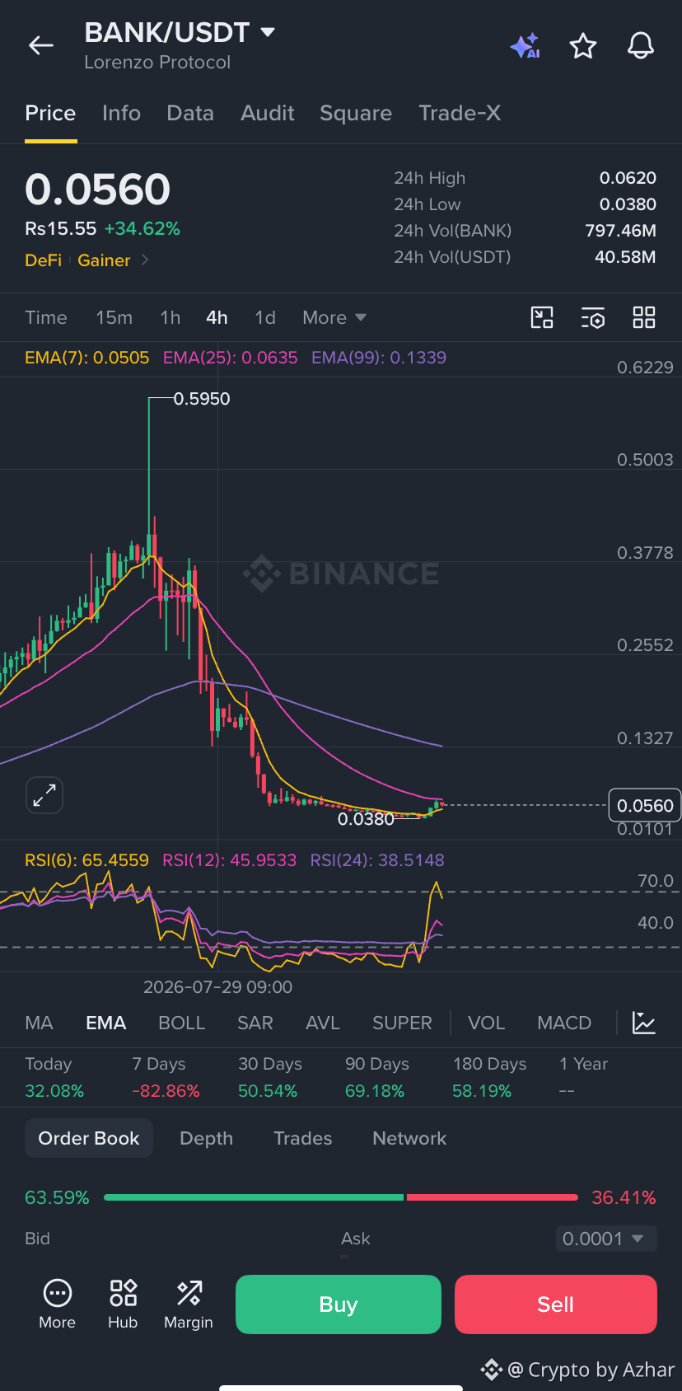
Task: Open chart settings list icon
Action: point(593,317)
